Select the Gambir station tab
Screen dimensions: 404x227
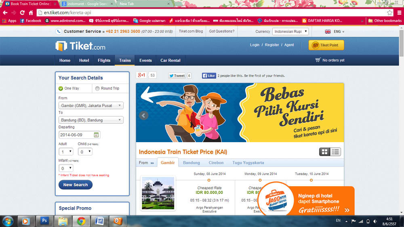point(168,163)
